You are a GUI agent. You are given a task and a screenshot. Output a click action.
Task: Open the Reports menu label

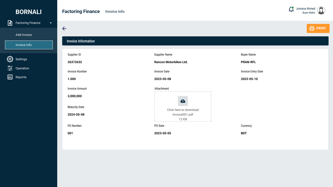[21, 77]
